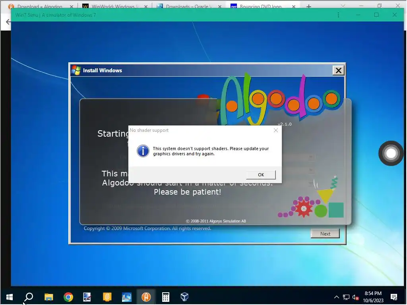
Task: Open the Win7 Simu three-dot menu
Action: tap(338, 15)
